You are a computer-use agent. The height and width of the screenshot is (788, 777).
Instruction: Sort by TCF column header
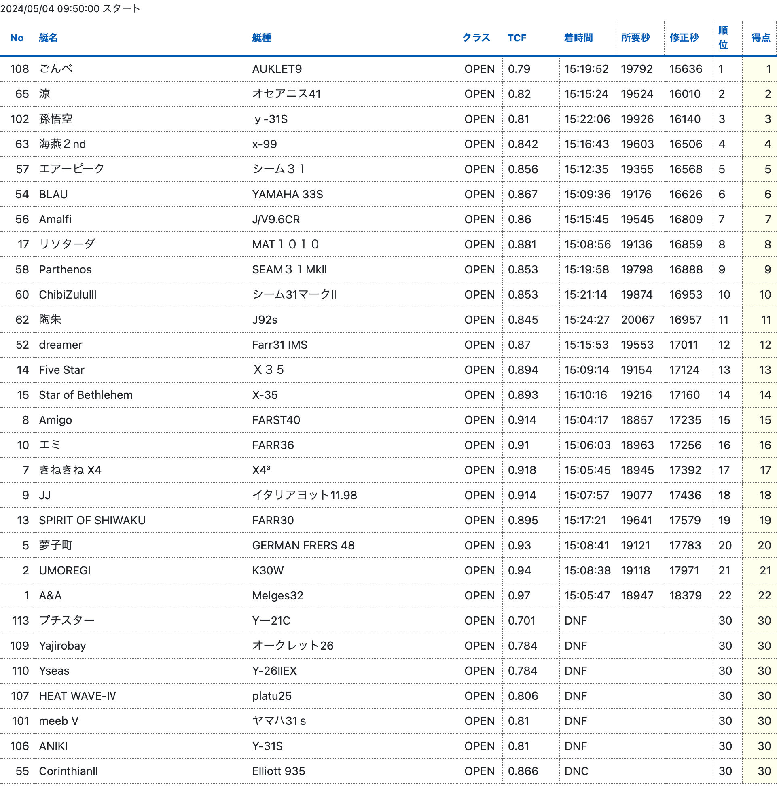[x=517, y=38]
